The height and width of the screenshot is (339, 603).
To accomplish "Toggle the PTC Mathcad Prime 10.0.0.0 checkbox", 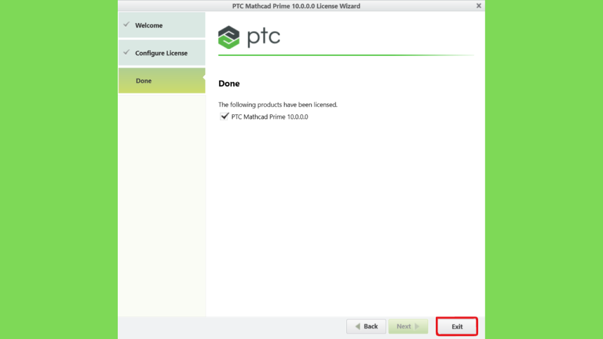I will [224, 117].
